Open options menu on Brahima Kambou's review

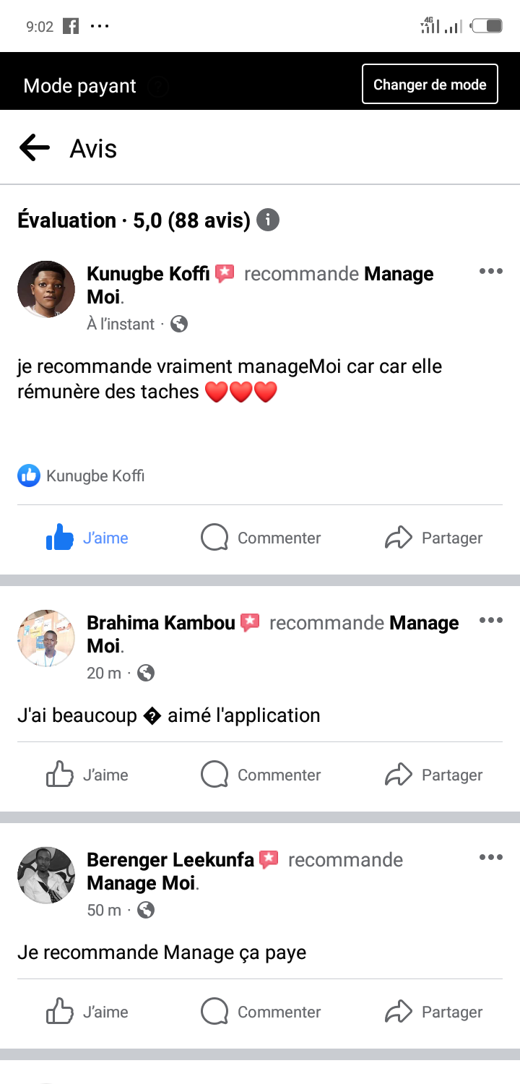[x=490, y=621]
